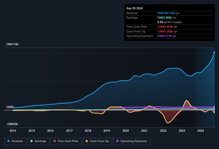Viewport: 219px width, 149px height.
Task: Hide the Earnings series via legend label
Action: [40, 141]
